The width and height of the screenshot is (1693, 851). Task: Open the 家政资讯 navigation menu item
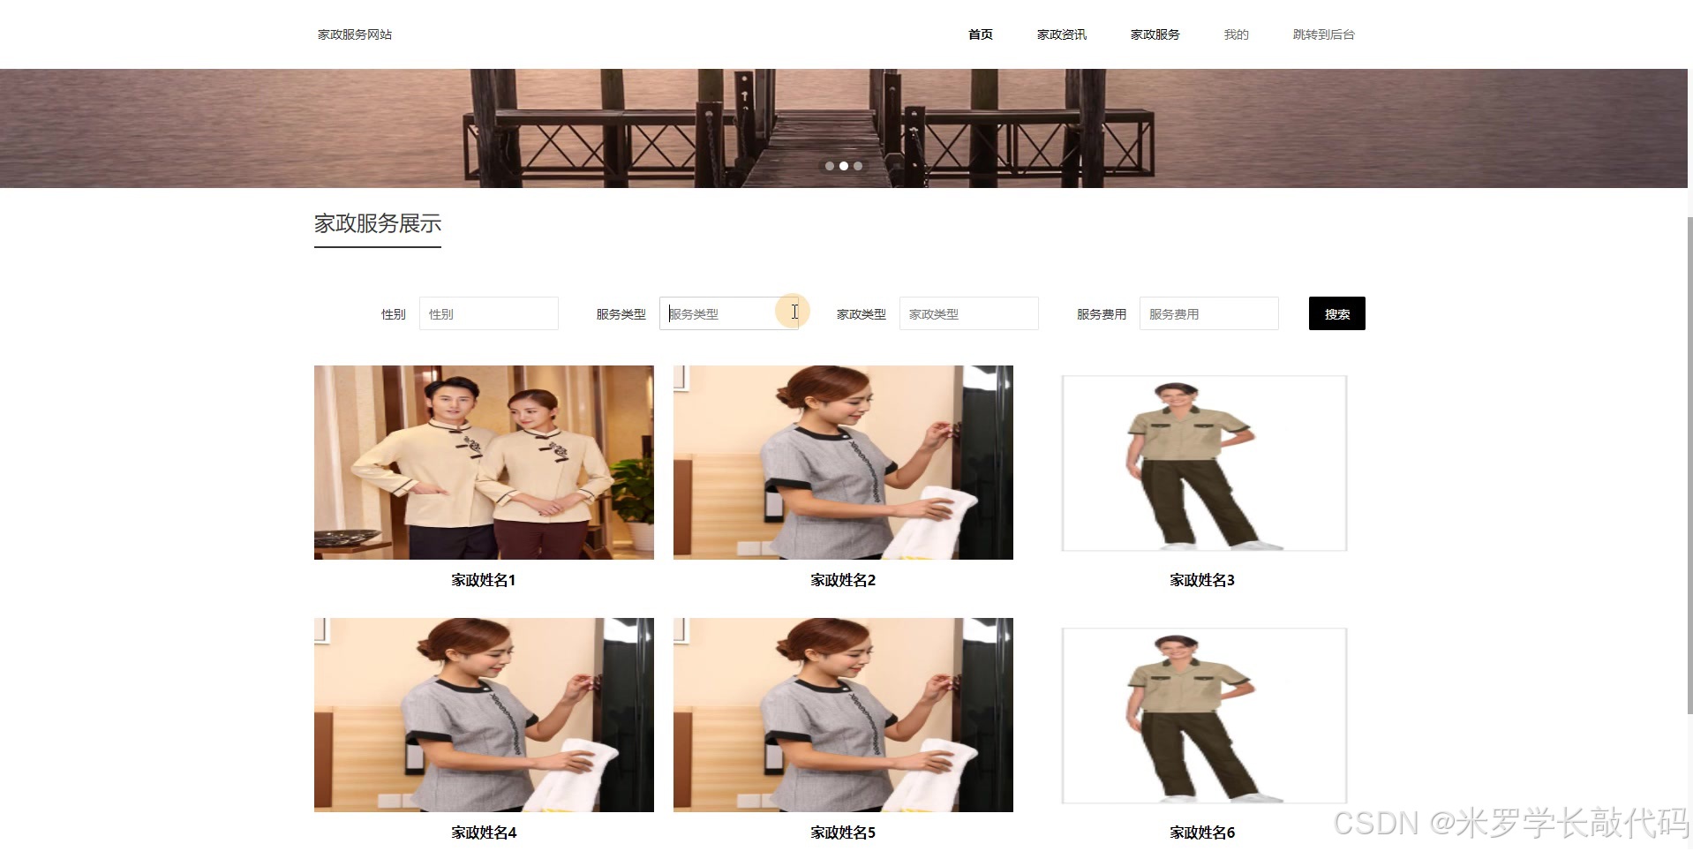pyautogui.click(x=1061, y=34)
